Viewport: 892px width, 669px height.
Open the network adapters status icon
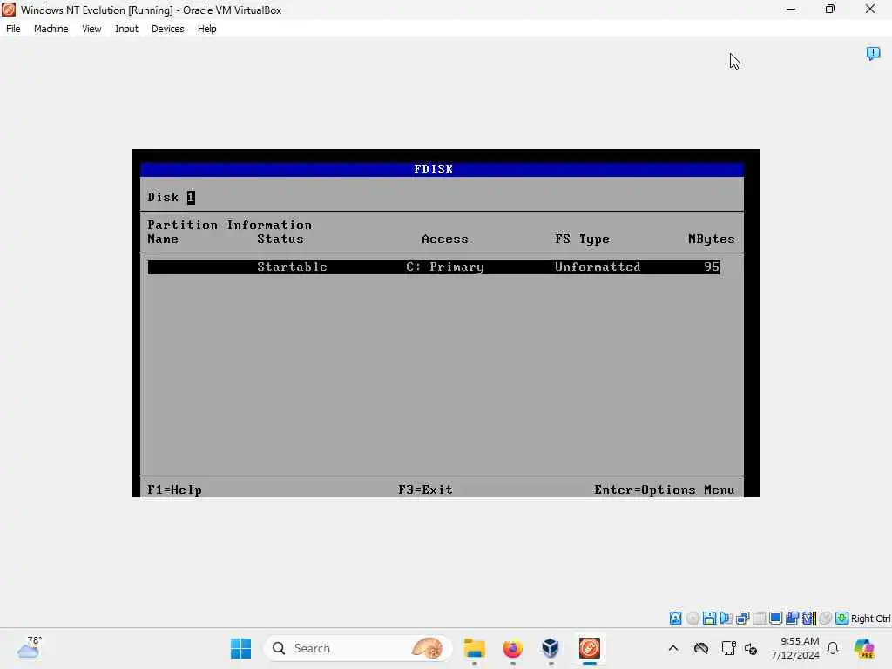coord(742,618)
